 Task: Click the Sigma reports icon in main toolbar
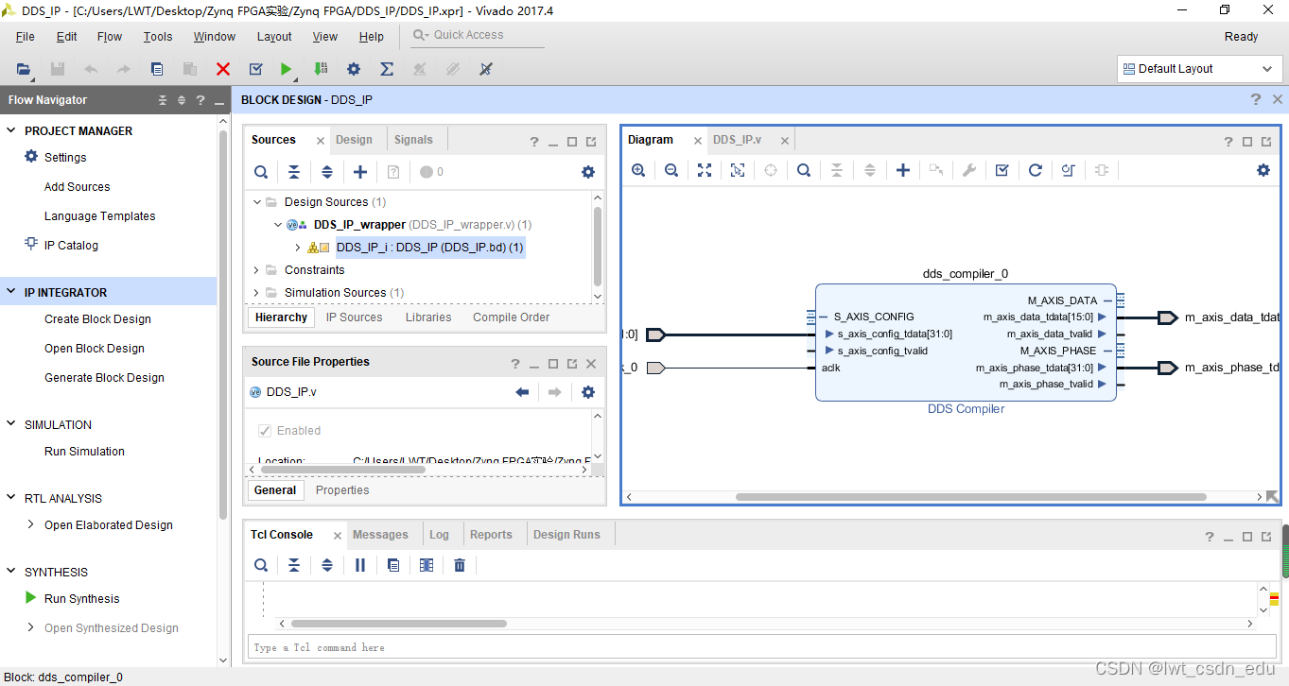(x=387, y=69)
